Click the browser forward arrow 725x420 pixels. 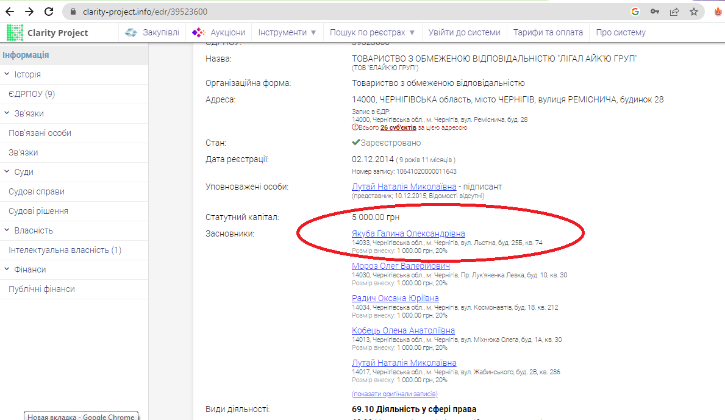(x=29, y=12)
